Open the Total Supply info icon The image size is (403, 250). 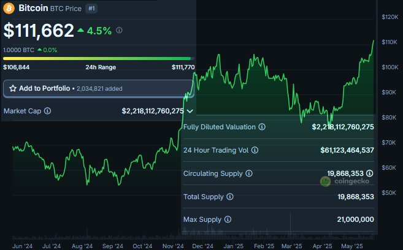[x=230, y=197]
